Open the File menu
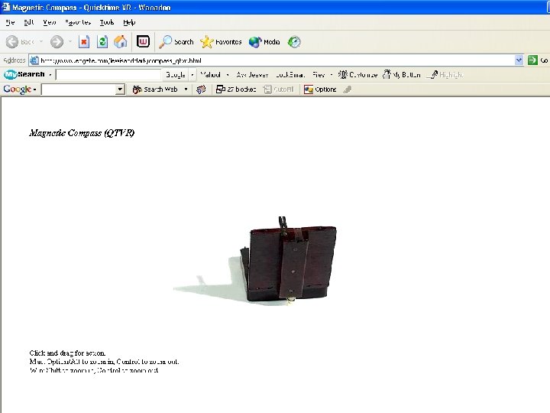 [x=10, y=22]
